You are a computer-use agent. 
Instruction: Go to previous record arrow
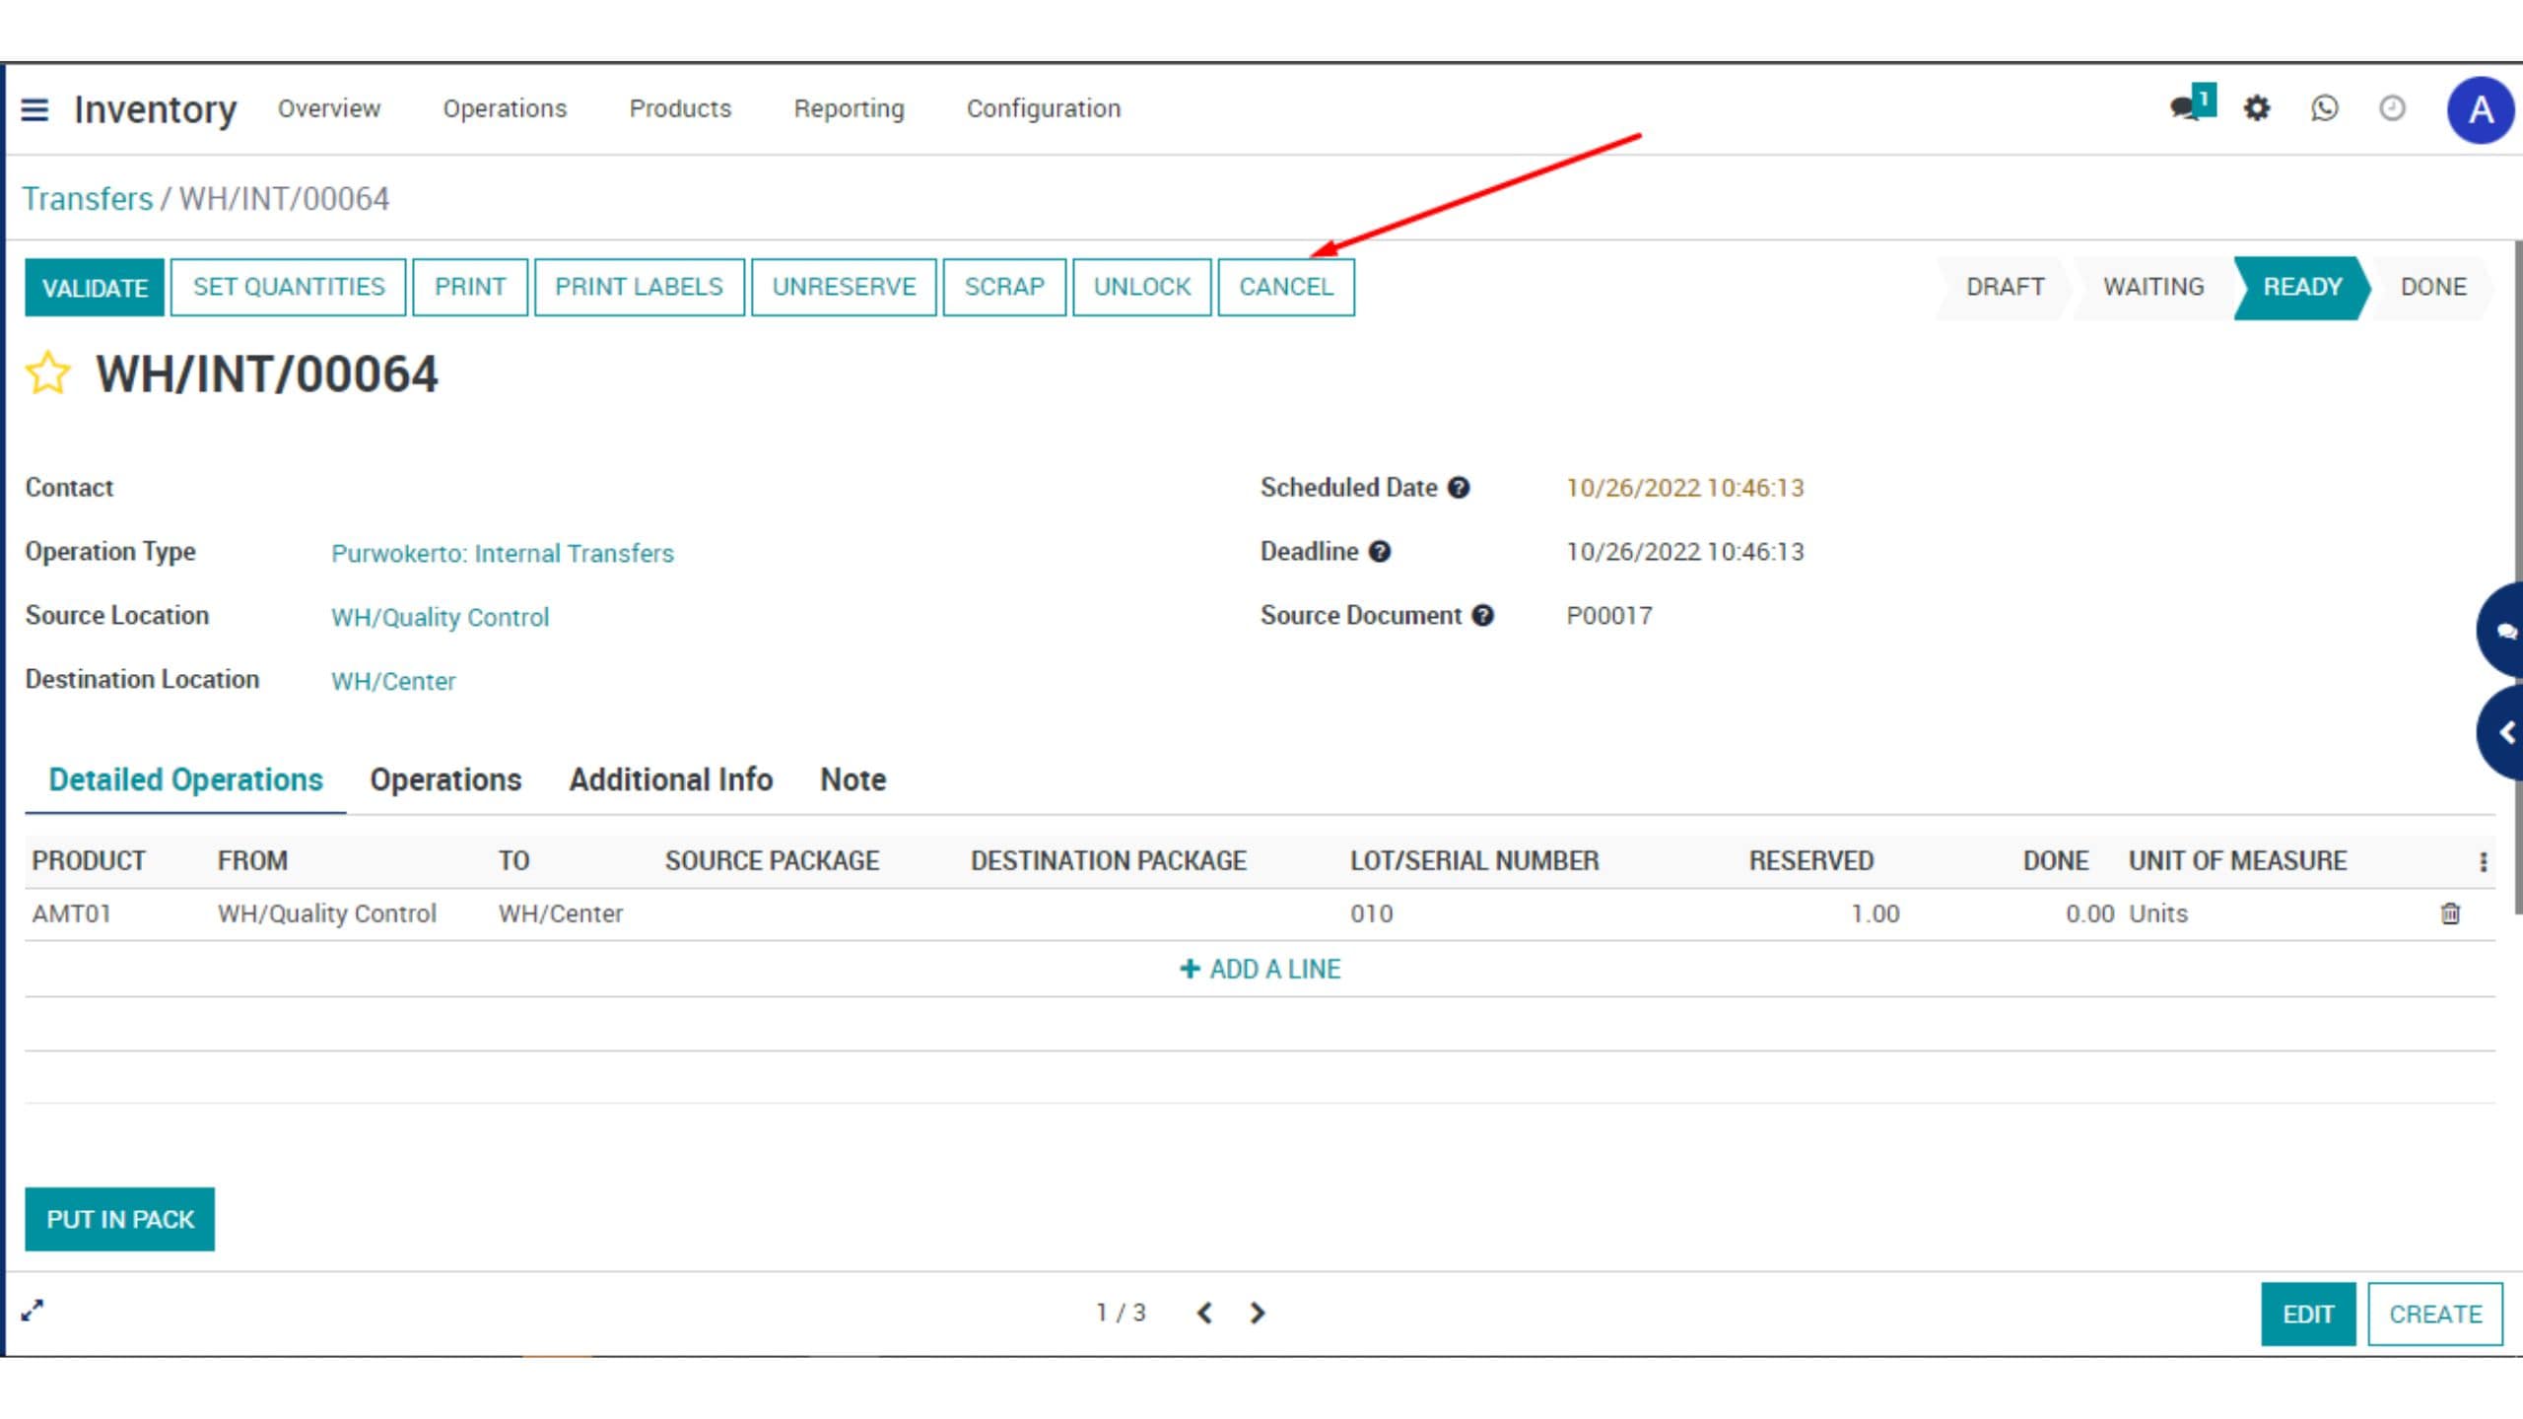click(1204, 1313)
